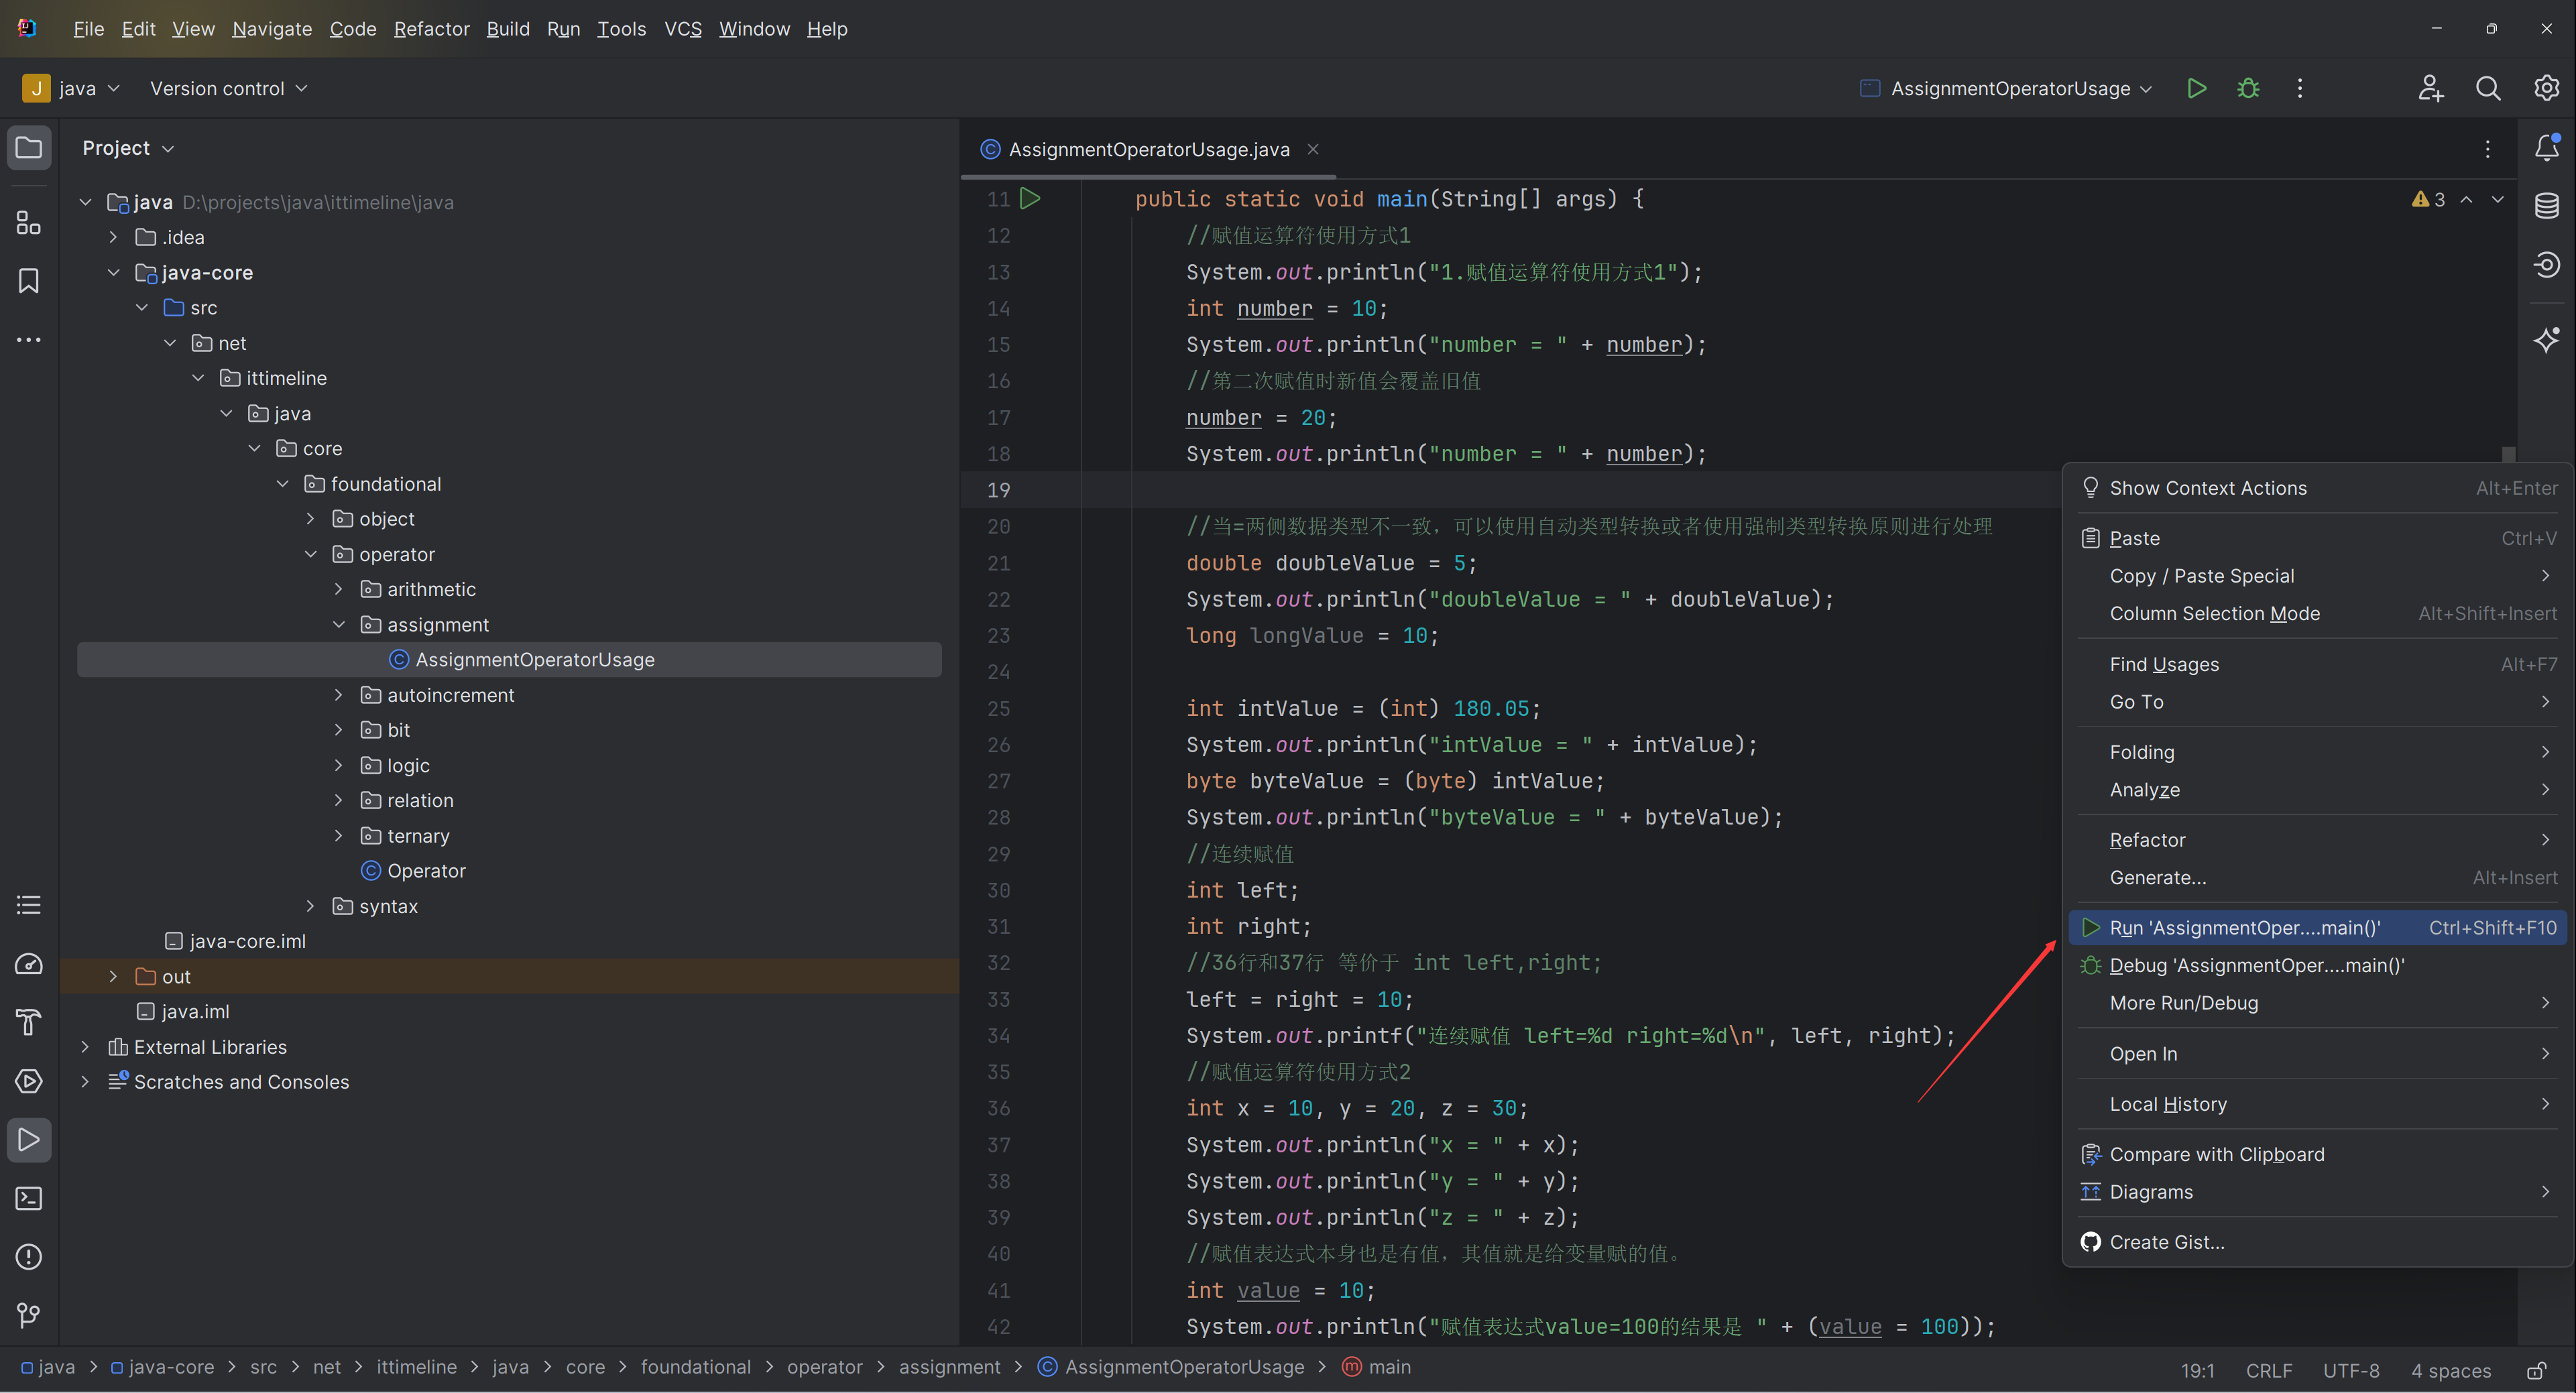Open the Refactor menu in the menu bar

click(431, 29)
